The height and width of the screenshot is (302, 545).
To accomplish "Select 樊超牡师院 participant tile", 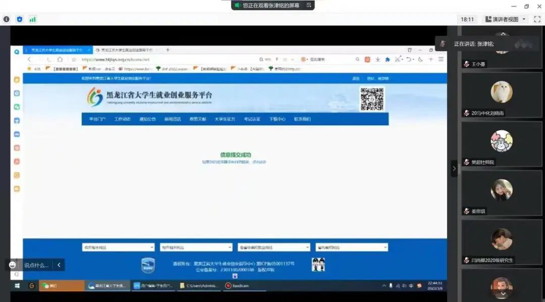I will coord(502,144).
